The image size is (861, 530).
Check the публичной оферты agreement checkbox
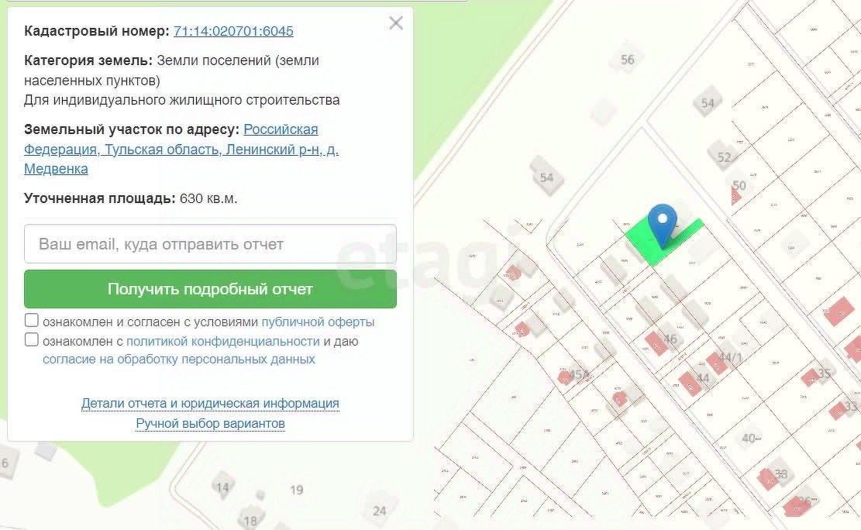point(32,321)
